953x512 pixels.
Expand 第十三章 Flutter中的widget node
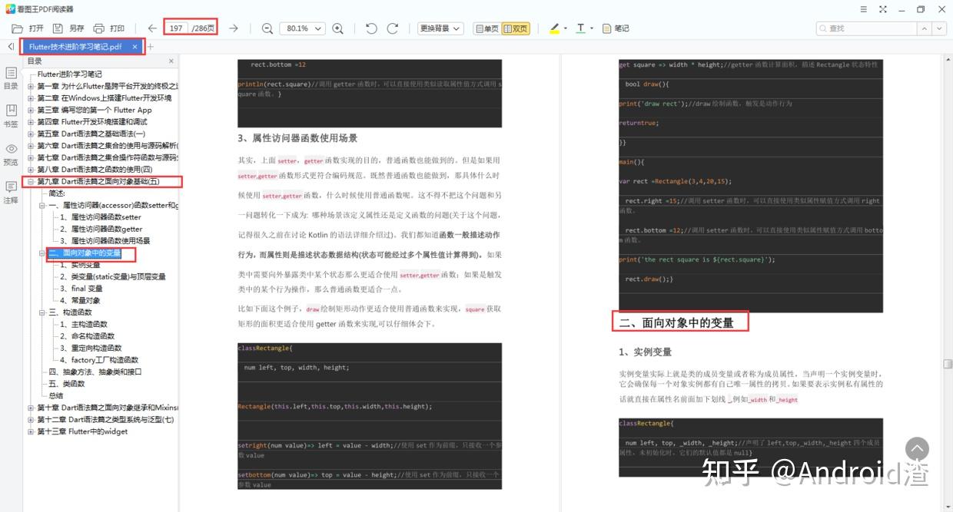(x=31, y=431)
